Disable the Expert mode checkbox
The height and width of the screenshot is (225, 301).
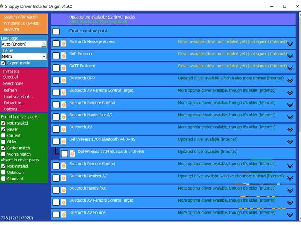[x=3, y=63]
